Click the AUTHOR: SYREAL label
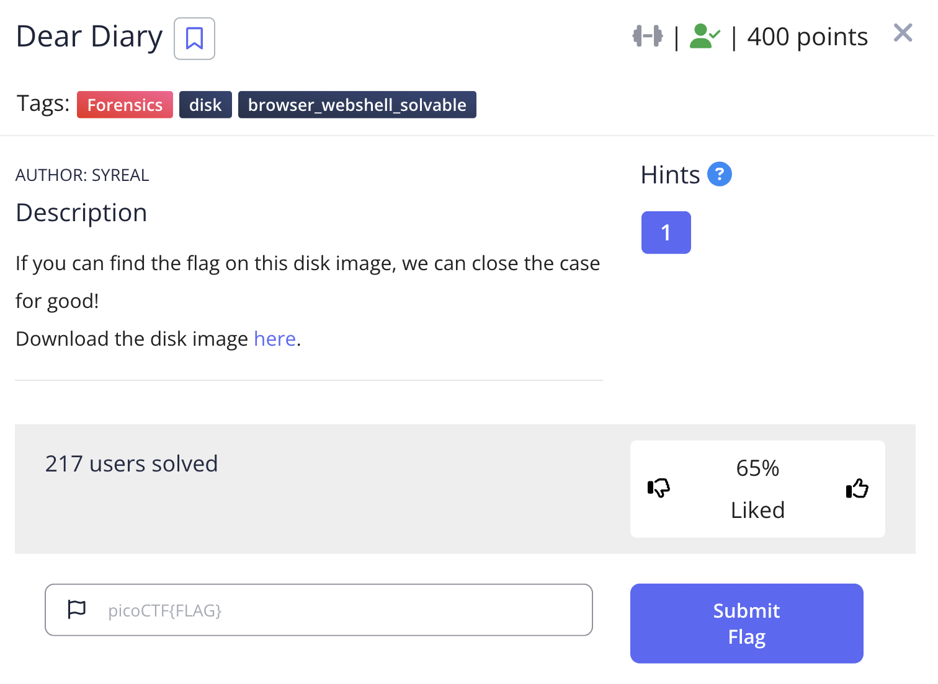Image resolution: width=938 pixels, height=684 pixels. click(83, 175)
